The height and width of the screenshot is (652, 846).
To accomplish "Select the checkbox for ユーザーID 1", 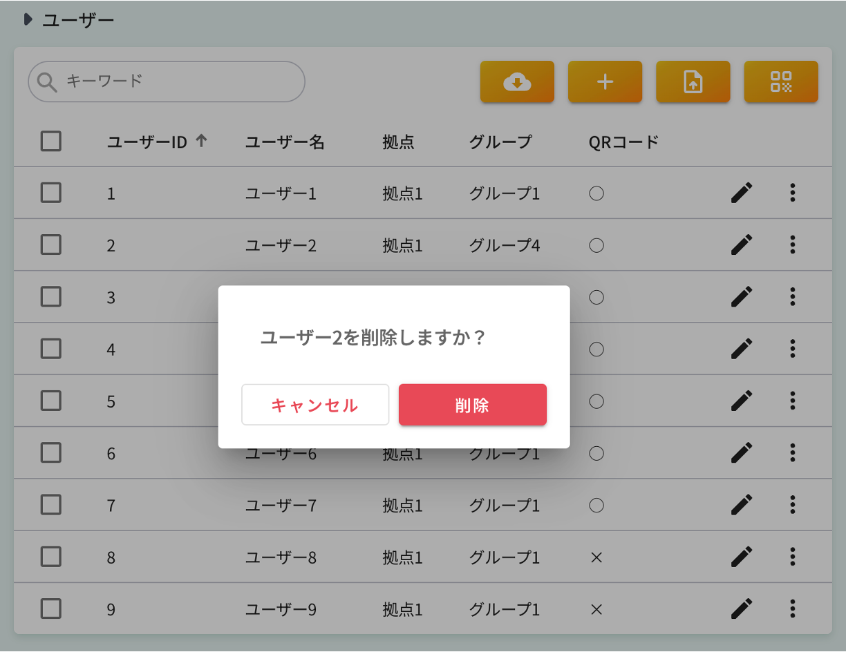I will coord(50,193).
